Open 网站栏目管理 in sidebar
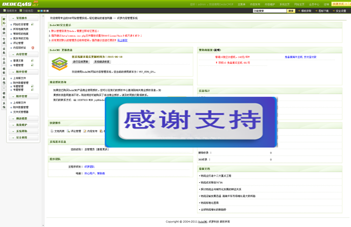Screen dimensions: 351x227 21,24
